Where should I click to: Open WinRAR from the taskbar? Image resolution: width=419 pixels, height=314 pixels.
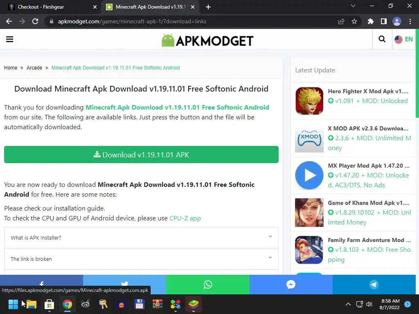158,304
